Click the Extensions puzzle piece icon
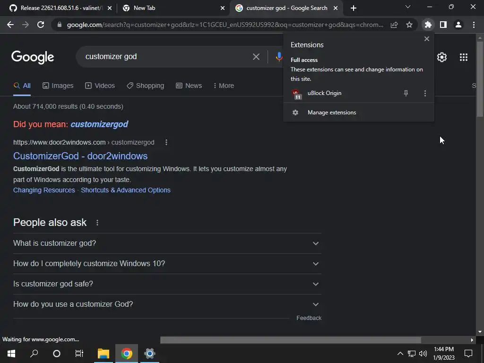This screenshot has width=484, height=363. tap(428, 25)
